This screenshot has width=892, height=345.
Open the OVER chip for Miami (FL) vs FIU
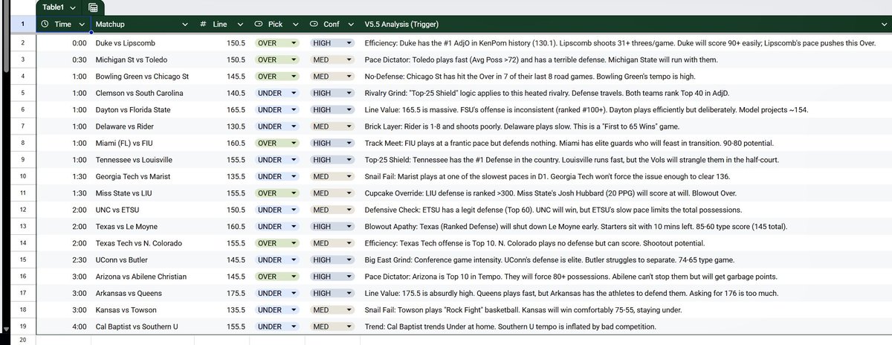click(x=277, y=143)
